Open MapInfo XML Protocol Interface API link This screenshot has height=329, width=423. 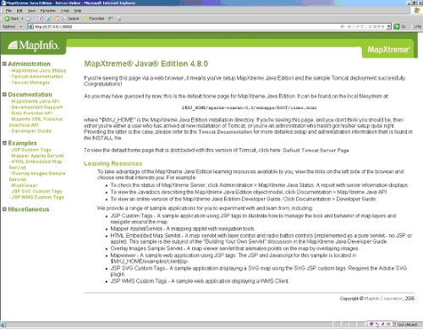(x=36, y=122)
